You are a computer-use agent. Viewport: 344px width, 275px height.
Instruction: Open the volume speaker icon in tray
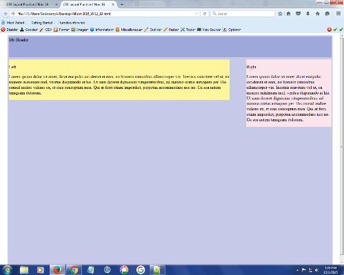click(317, 270)
